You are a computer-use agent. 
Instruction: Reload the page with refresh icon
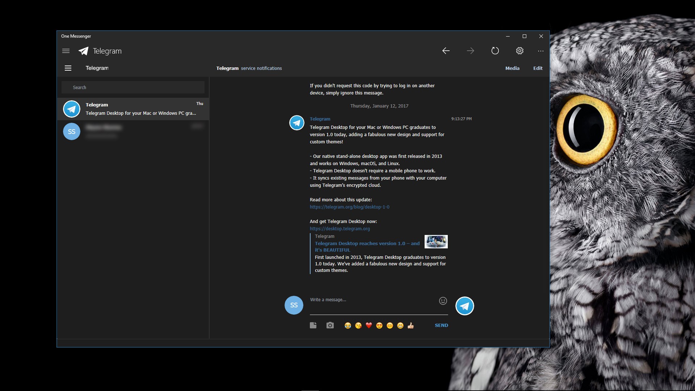click(x=495, y=51)
